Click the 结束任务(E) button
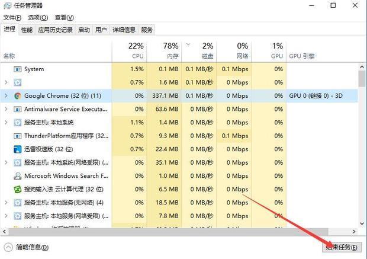The width and height of the screenshot is (367, 259). tap(341, 247)
